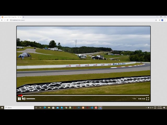
Task: Open Microsoft Store from the taskbar
Action: click(53, 108)
